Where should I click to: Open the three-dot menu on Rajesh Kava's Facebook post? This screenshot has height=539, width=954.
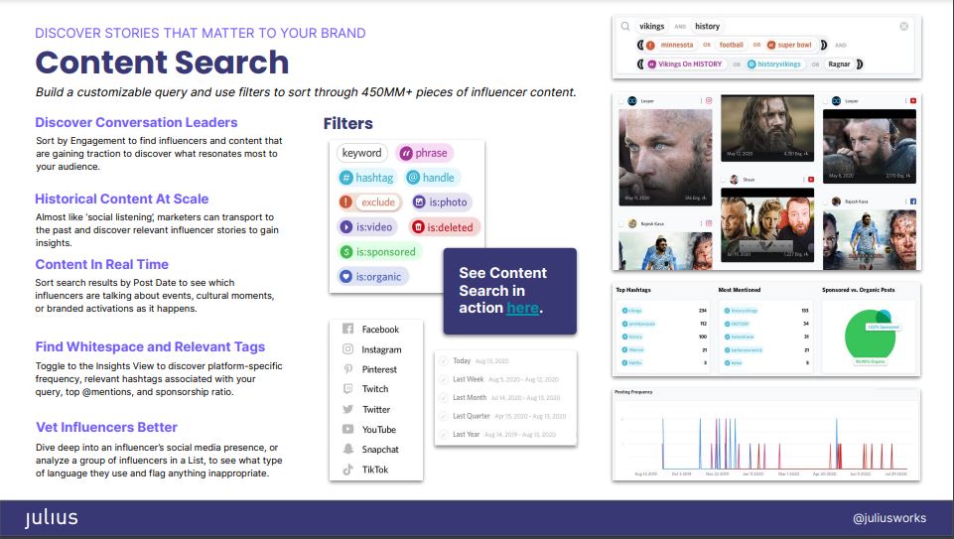coord(906,202)
